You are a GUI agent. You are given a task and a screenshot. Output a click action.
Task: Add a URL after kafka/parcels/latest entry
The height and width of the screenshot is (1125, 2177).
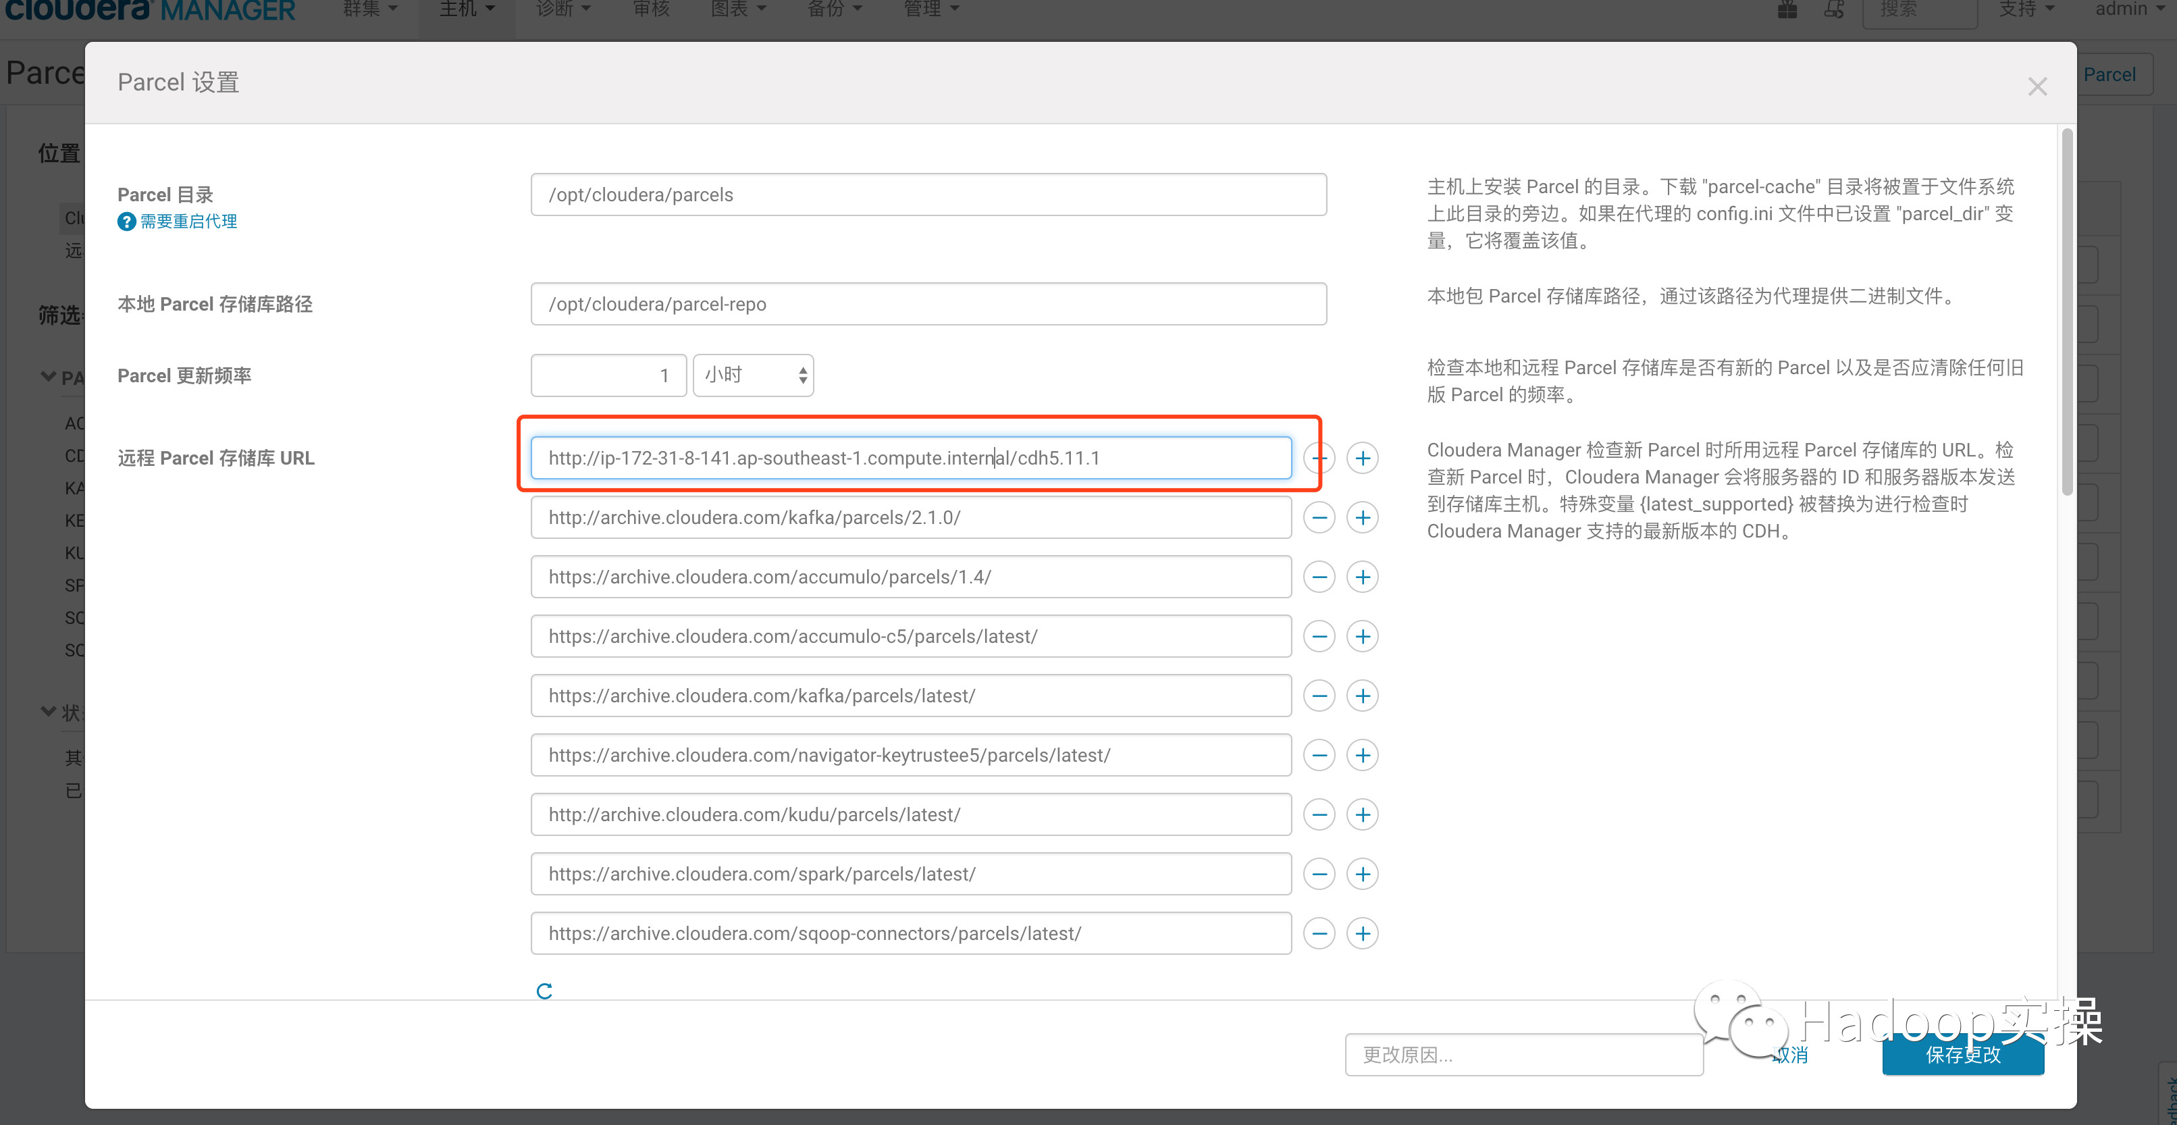coord(1363,696)
